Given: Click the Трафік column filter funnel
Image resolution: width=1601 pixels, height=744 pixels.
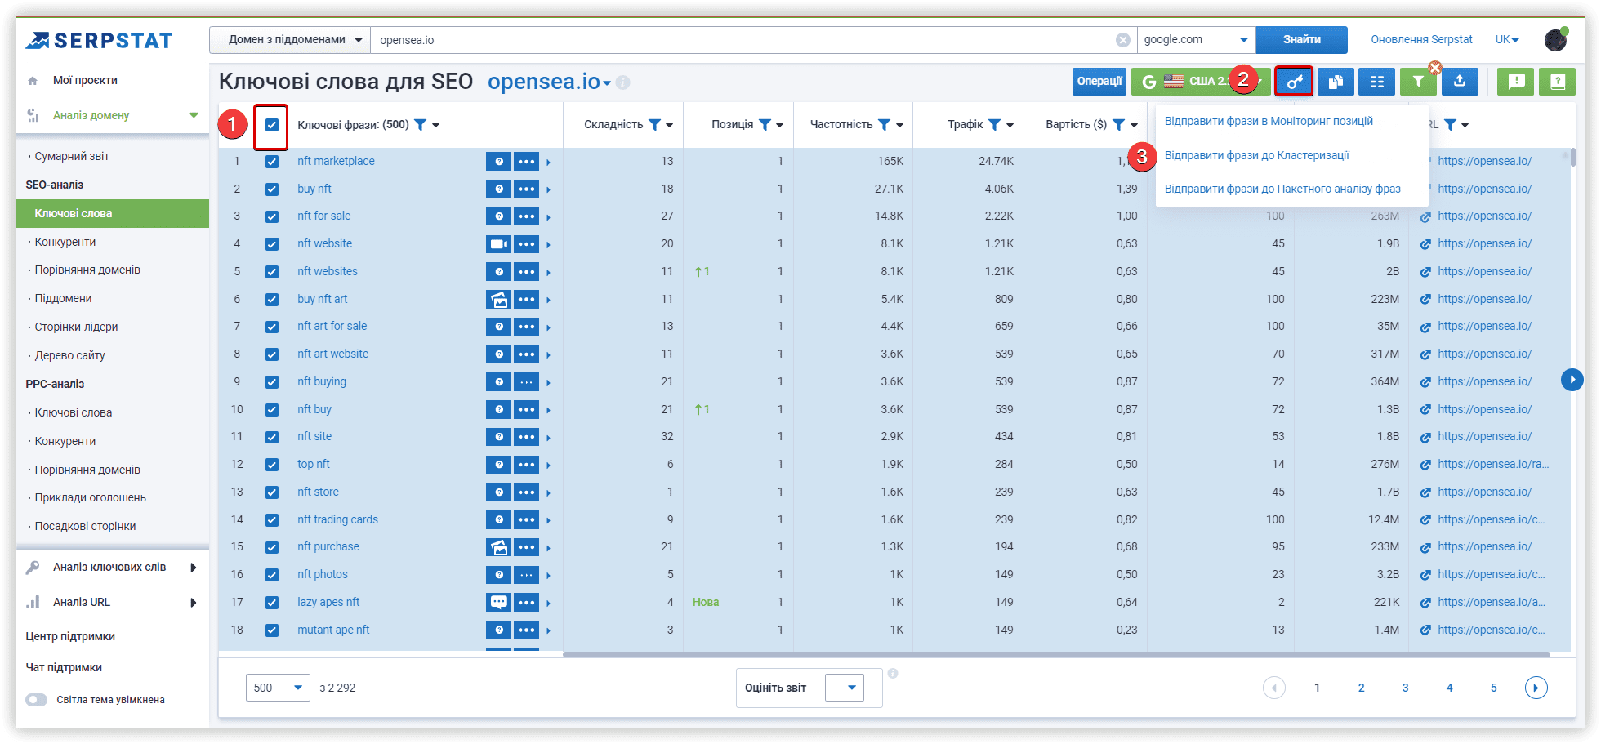Looking at the screenshot, I should pos(994,125).
